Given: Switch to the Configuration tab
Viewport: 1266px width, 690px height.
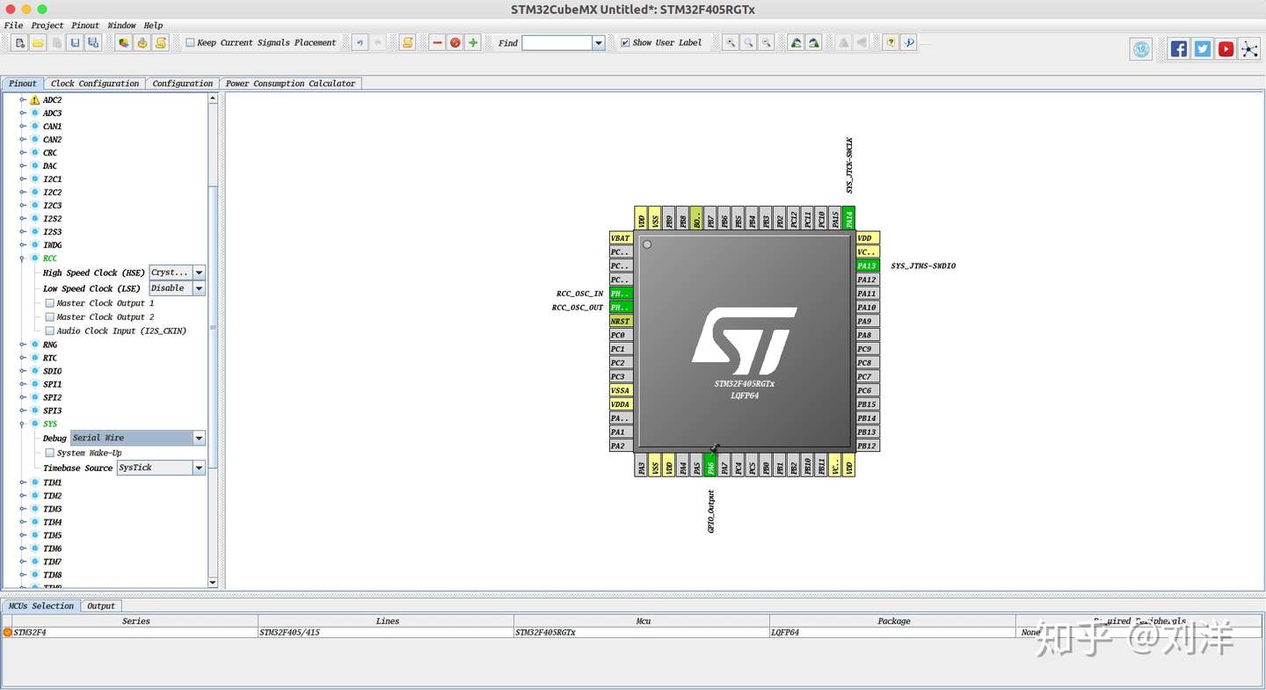Looking at the screenshot, I should (182, 84).
